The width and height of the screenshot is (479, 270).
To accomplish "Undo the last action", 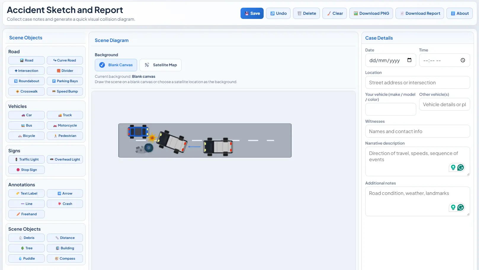I will [x=278, y=13].
